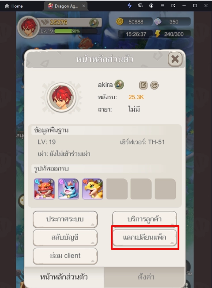Click the feather badge next to akira name
The height and width of the screenshot is (288, 212).
[x=119, y=85]
